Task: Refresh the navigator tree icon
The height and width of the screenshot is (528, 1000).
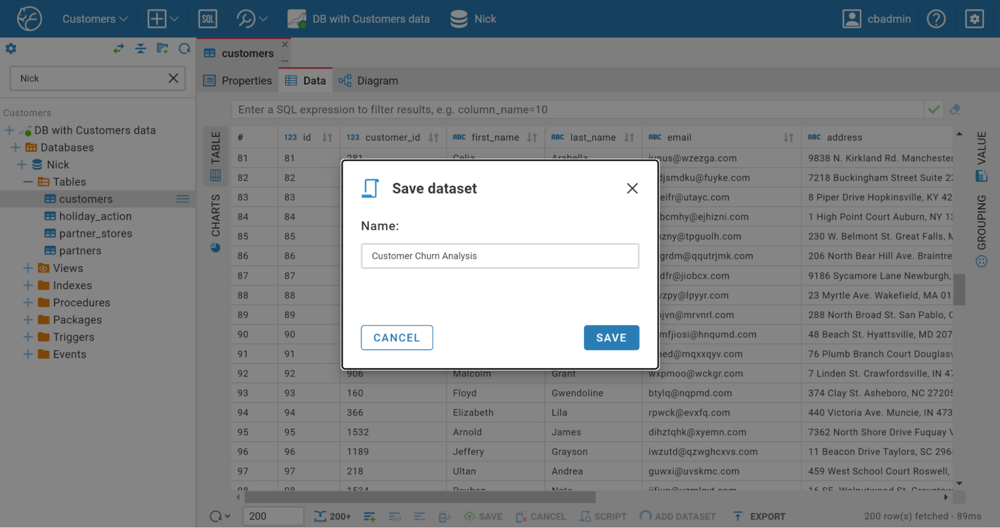Action: tap(185, 49)
